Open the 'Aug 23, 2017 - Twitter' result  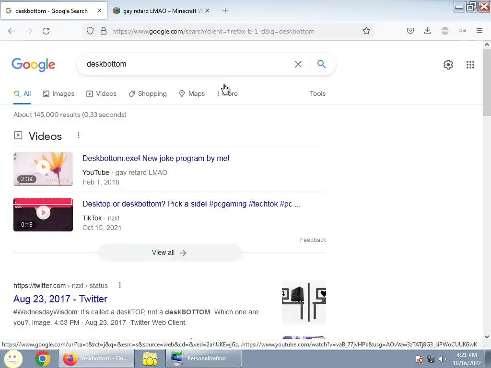point(60,299)
